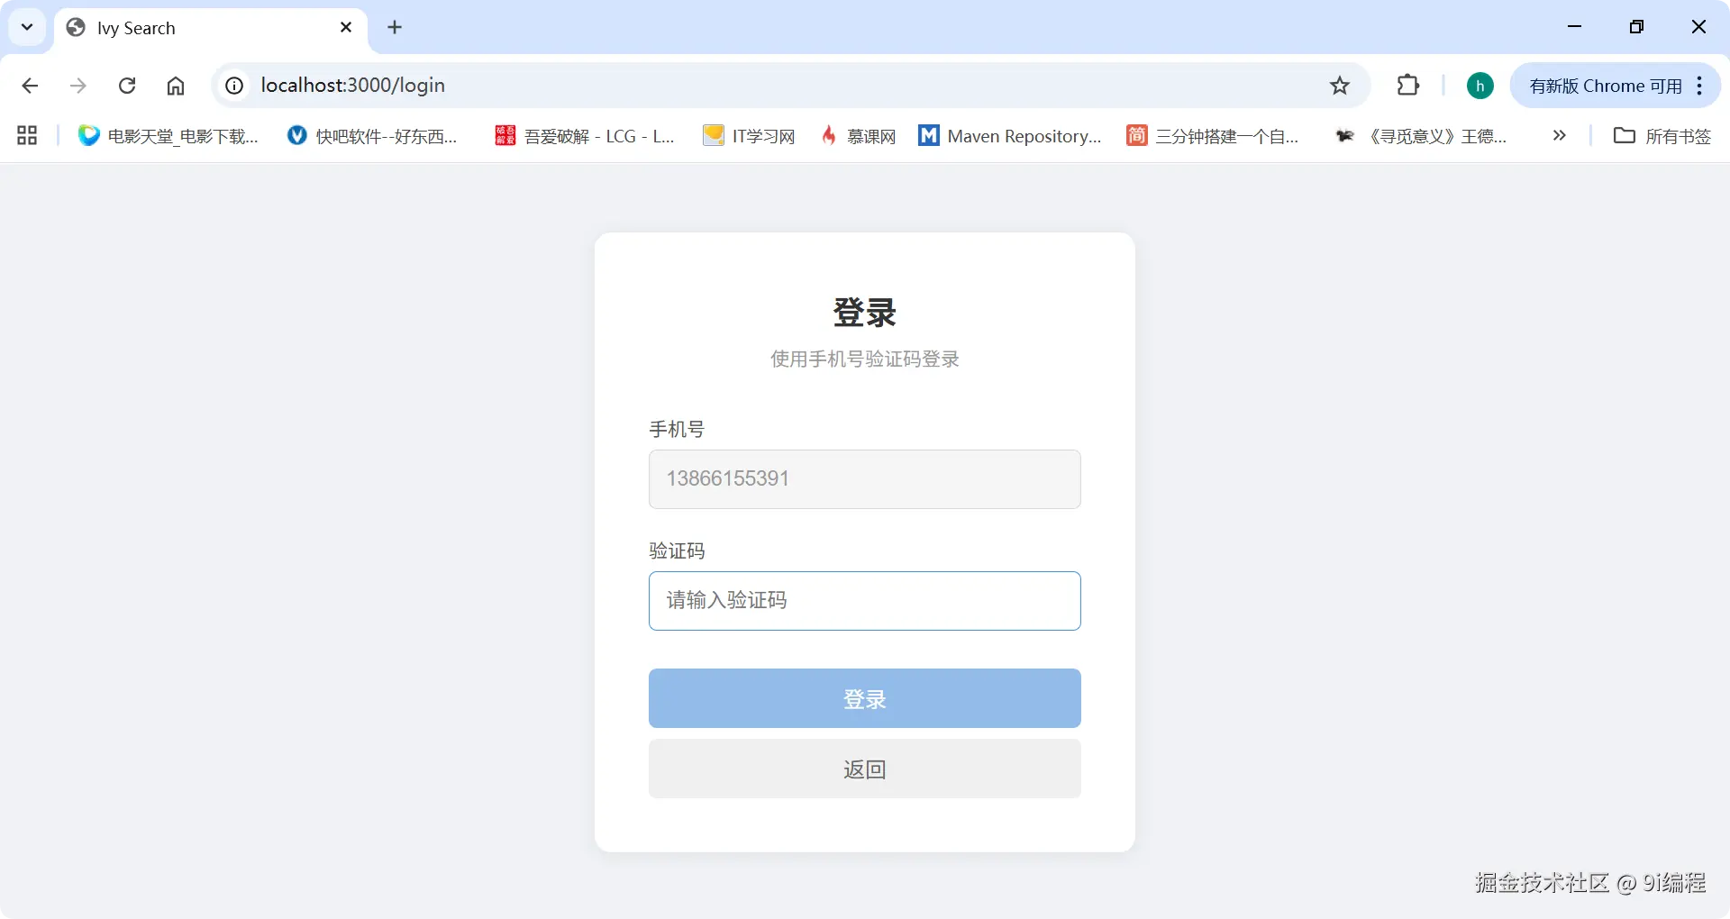Reload the current page
This screenshot has width=1730, height=919.
(127, 86)
